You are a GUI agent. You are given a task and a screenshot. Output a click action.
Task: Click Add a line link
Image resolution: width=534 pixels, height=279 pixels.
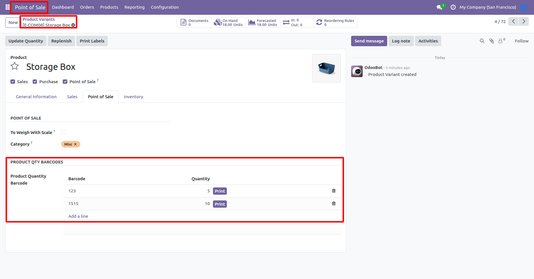pos(78,216)
